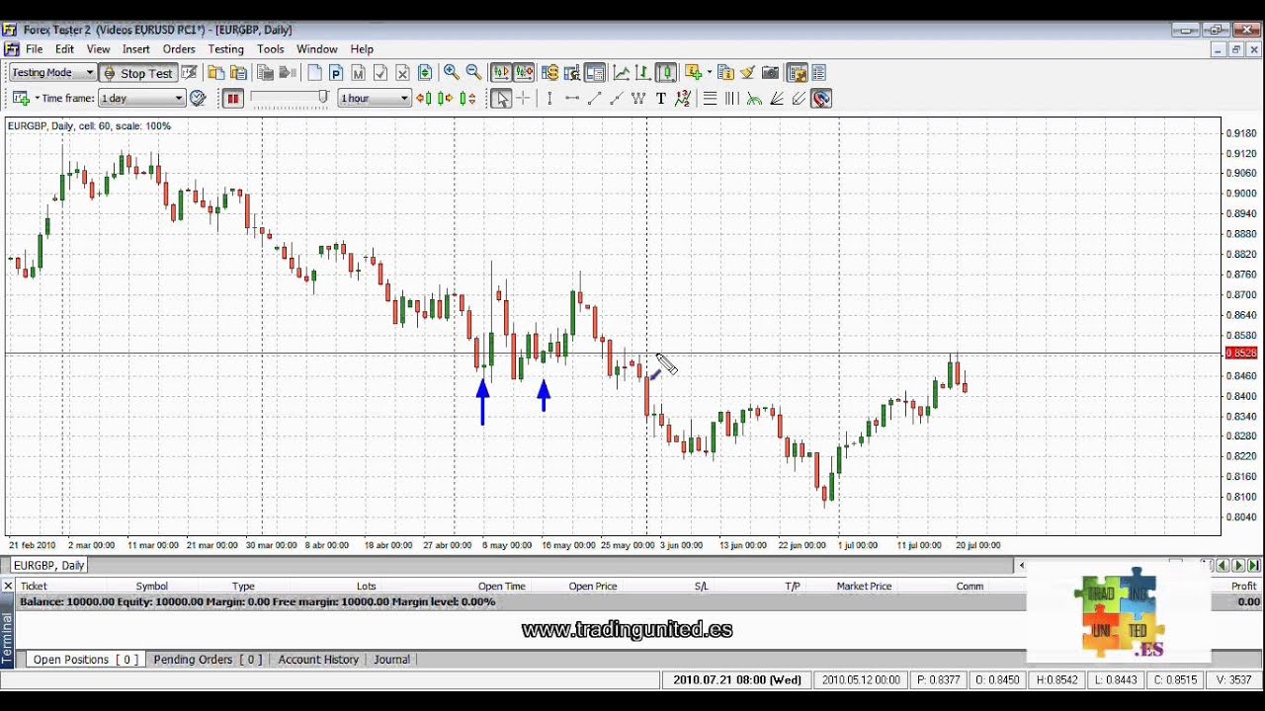
Task: Open the File menu
Action: pos(34,48)
